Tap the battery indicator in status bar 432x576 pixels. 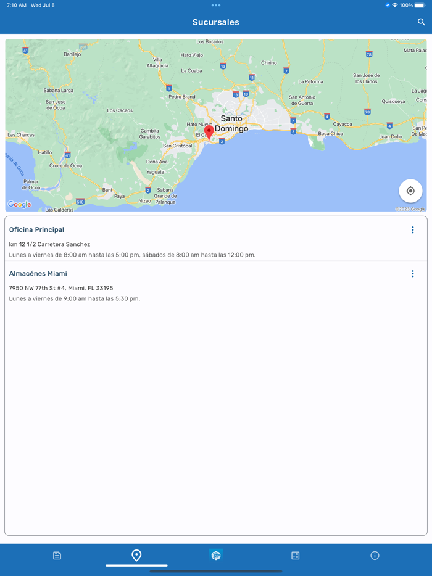pos(420,5)
